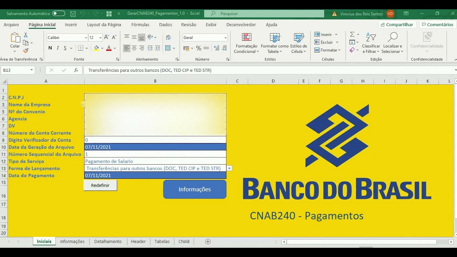The height and width of the screenshot is (257, 457).
Task: Open Localizar e Selecionar
Action: pyautogui.click(x=392, y=43)
